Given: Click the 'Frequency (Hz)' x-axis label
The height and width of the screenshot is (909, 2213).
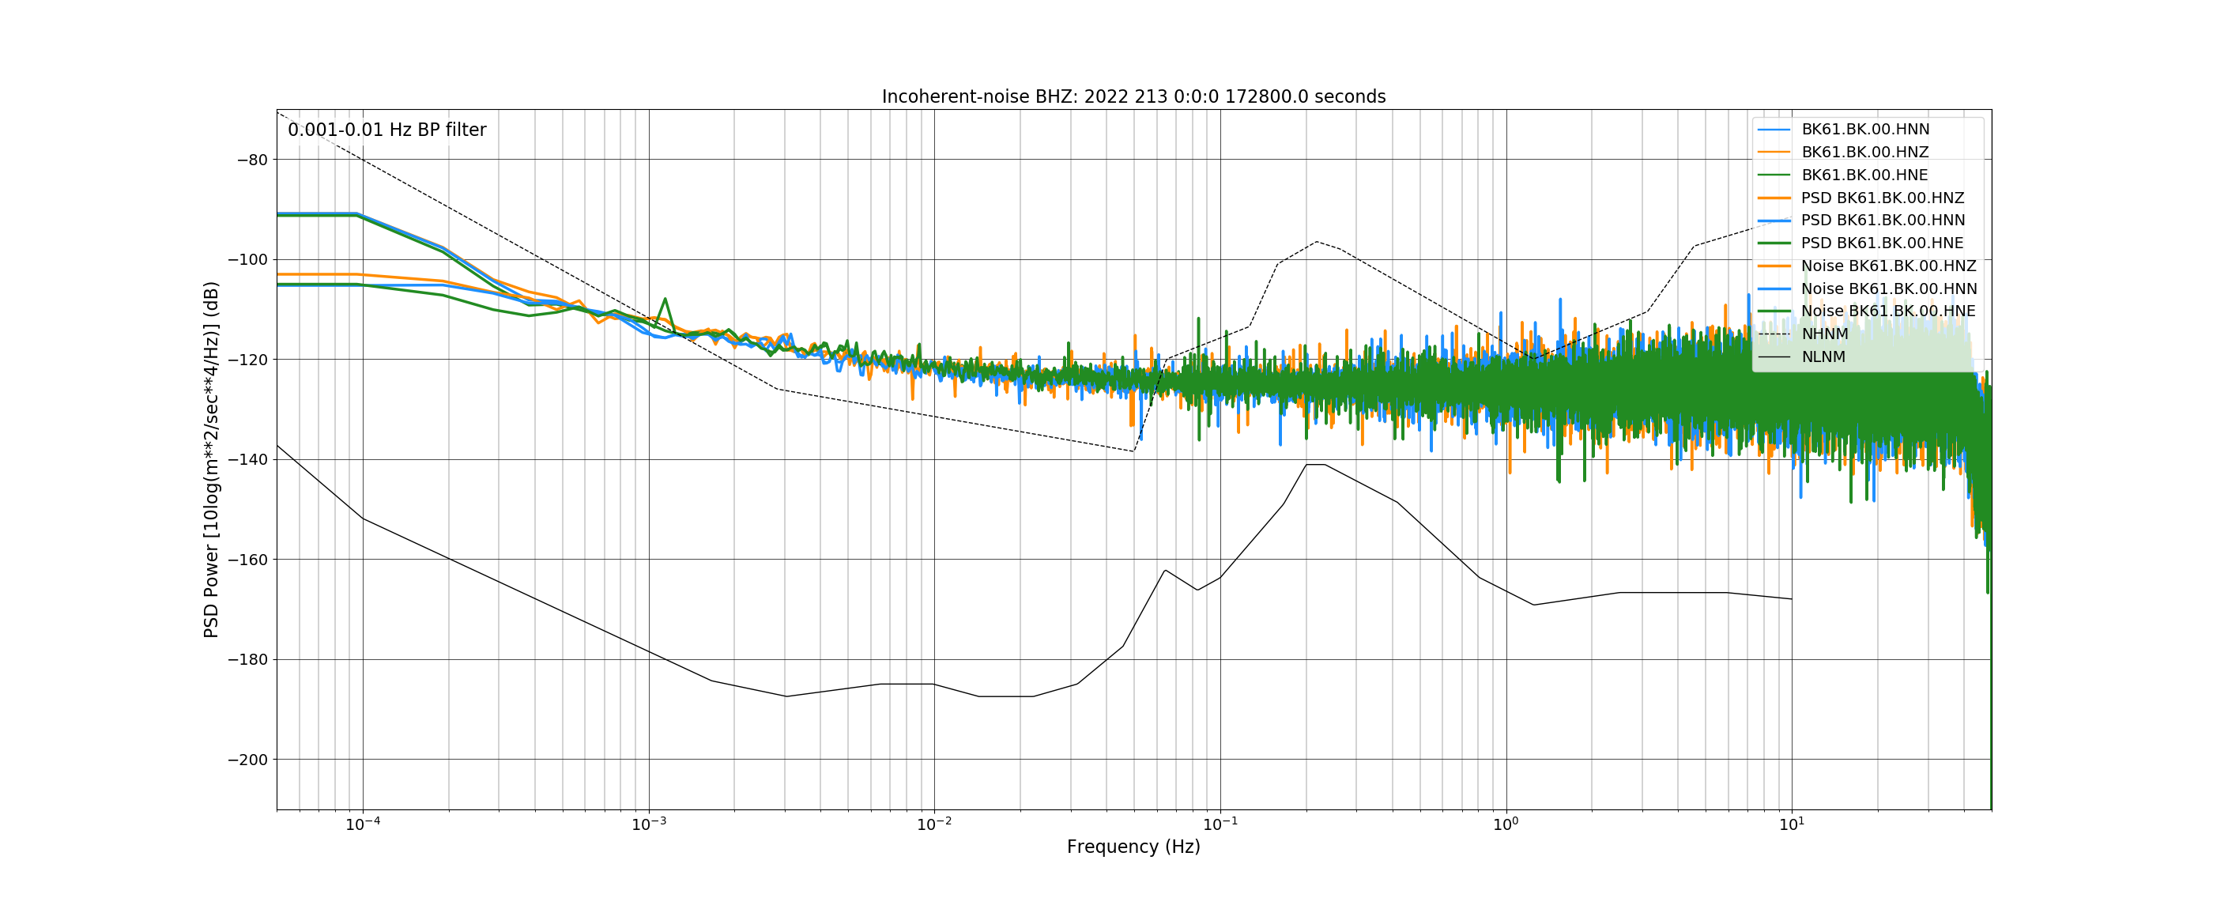Looking at the screenshot, I should pyautogui.click(x=1133, y=847).
